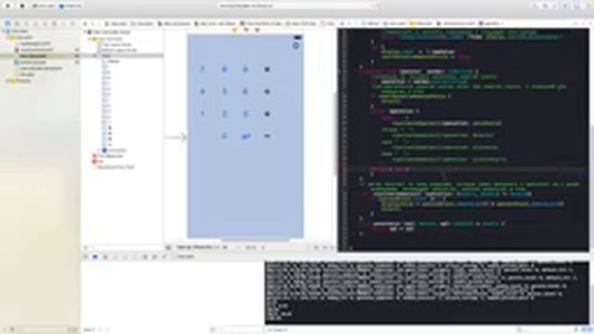Image resolution: width=594 pixels, height=334 pixels.
Task: Hide the debug area using debug bar toggle
Action: pos(85,257)
